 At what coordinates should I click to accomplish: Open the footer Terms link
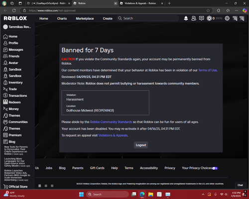pyautogui.click(x=129, y=168)
